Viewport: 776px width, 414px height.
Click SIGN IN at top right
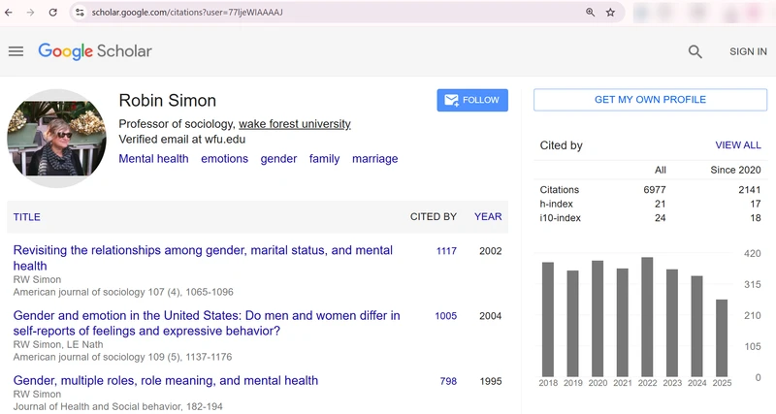click(x=748, y=51)
